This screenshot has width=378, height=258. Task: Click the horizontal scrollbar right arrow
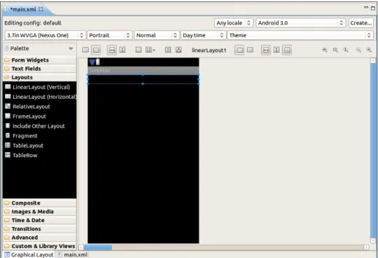[366, 247]
